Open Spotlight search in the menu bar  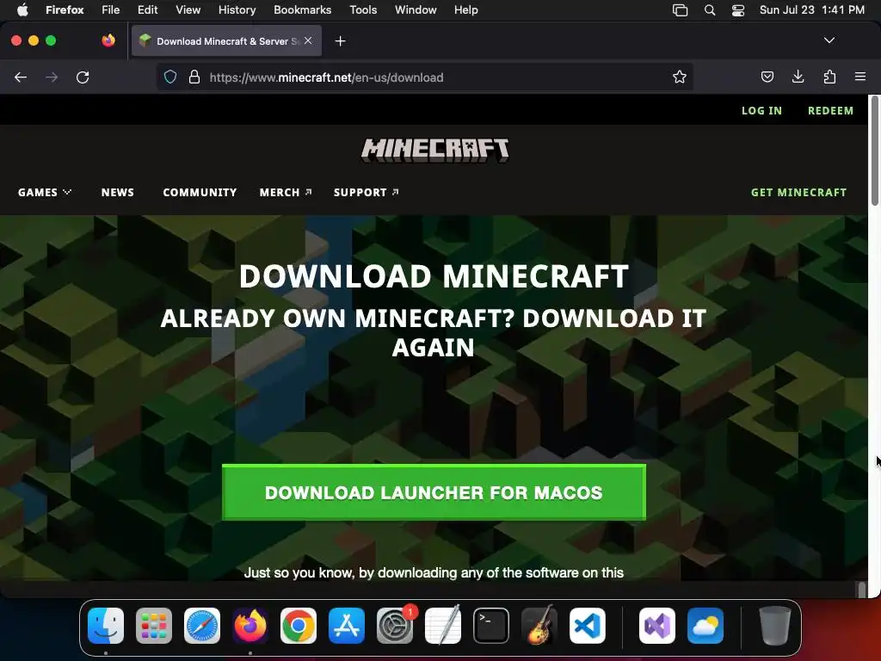(x=710, y=10)
